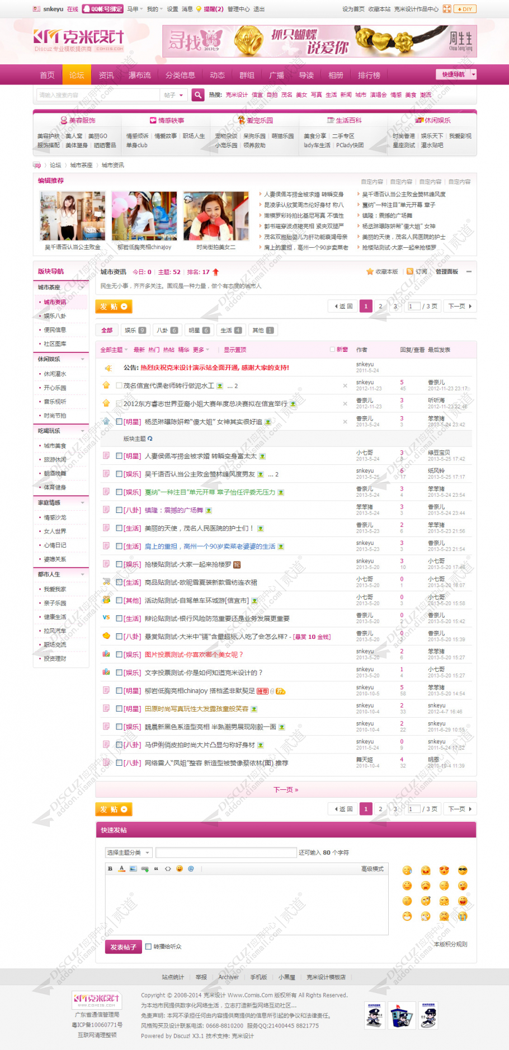Check the box for thread 文字投票测试

(x=119, y=672)
